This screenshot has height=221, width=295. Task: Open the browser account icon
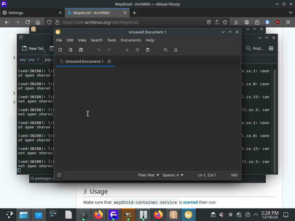[247, 22]
